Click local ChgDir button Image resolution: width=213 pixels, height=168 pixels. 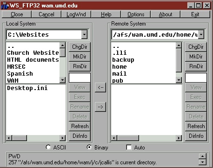point(80,47)
